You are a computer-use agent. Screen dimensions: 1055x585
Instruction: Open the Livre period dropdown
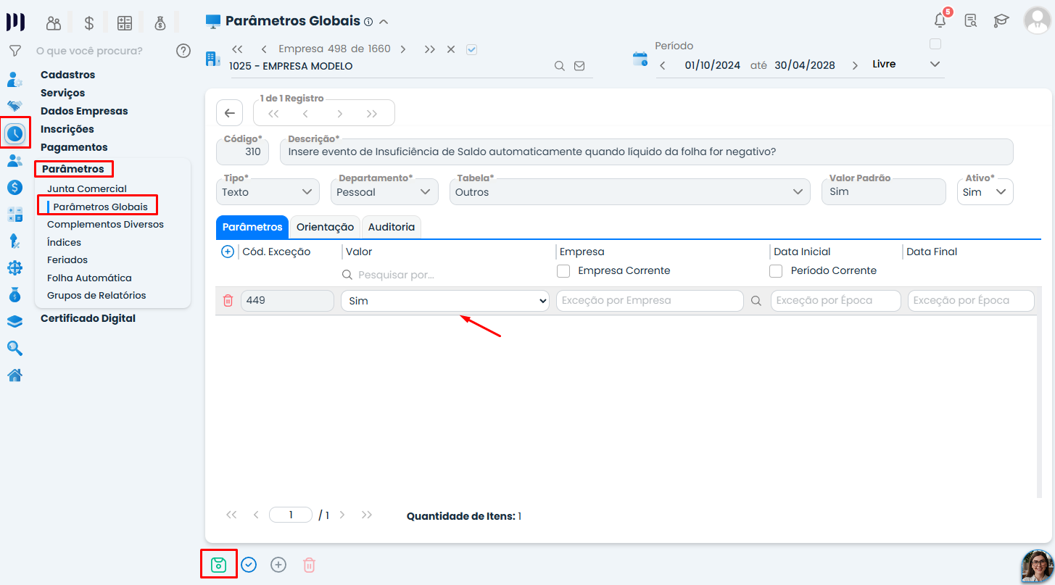pos(906,65)
